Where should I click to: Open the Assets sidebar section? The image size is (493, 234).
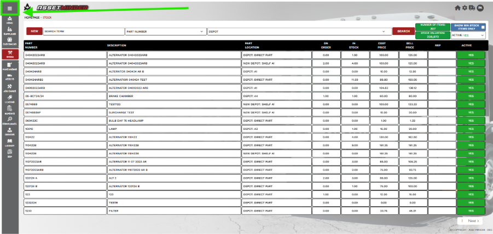coord(9,77)
